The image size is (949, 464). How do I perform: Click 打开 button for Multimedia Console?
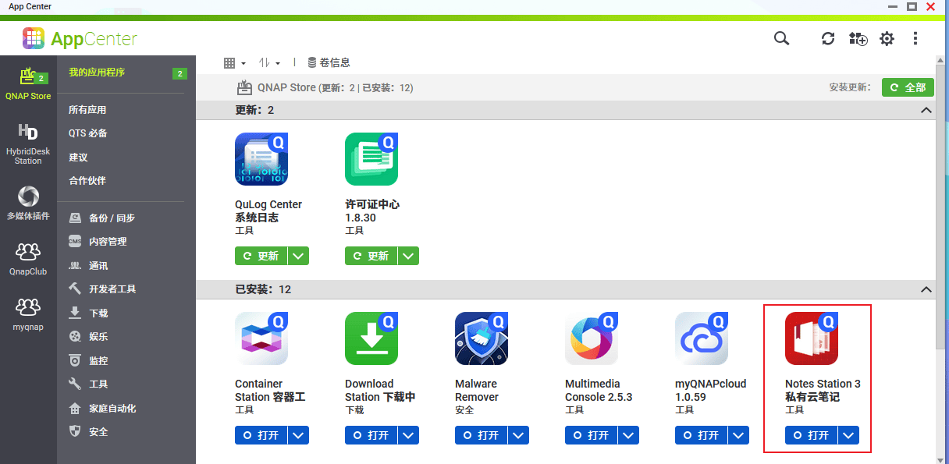[592, 435]
